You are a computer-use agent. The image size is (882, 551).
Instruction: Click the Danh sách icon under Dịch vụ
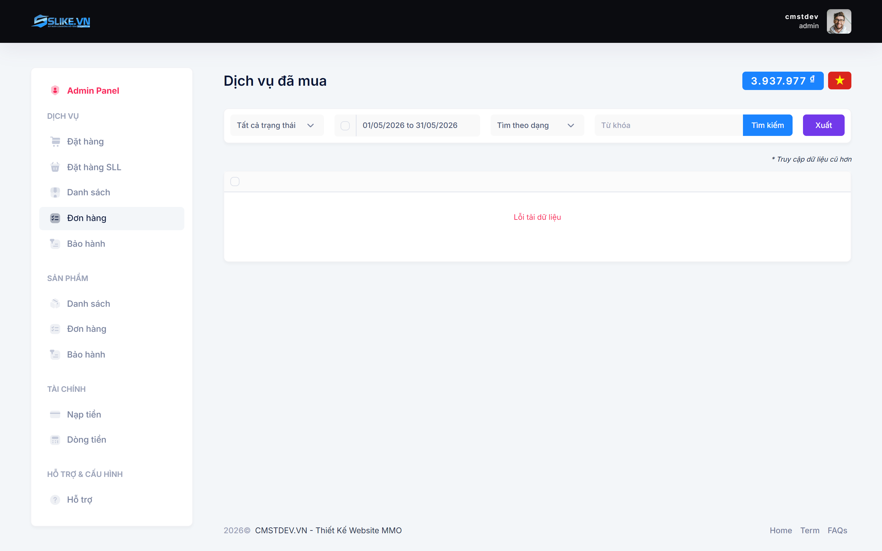tap(55, 192)
